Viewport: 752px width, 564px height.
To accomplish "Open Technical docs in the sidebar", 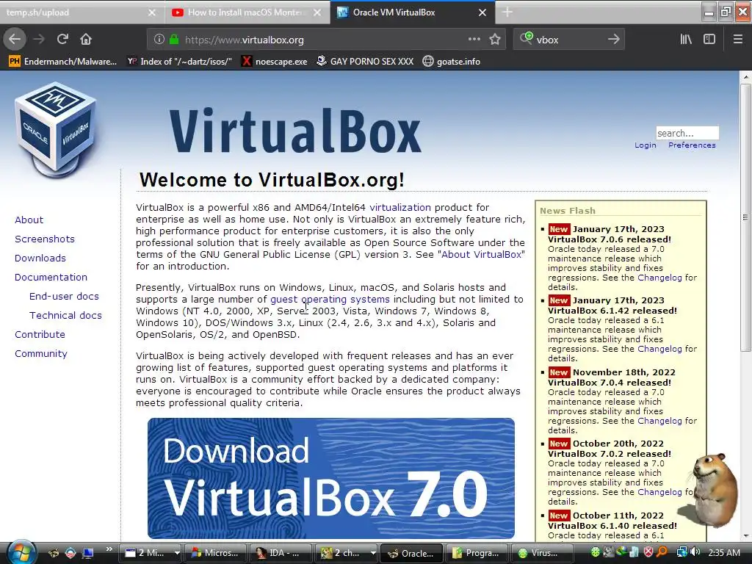I will coord(65,316).
